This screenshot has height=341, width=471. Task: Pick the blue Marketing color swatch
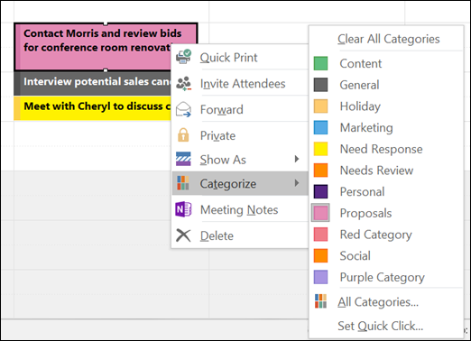click(x=320, y=127)
